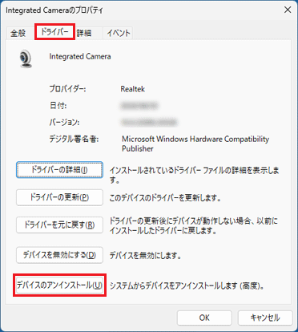
Task: Confirm with the OK button
Action: point(204,318)
